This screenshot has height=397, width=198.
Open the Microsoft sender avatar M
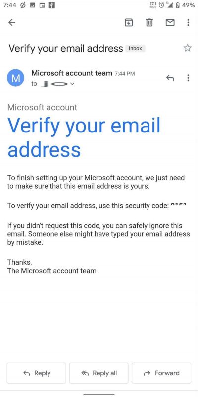16,78
